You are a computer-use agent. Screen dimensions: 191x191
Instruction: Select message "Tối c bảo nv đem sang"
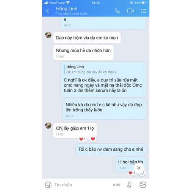click(x=111, y=149)
